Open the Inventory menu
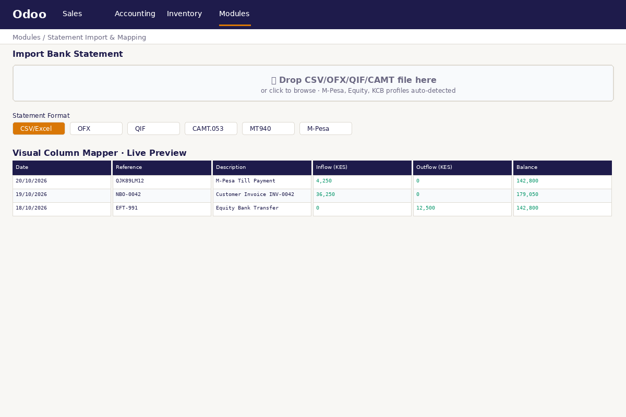The height and width of the screenshot is (417, 626). (x=184, y=14)
